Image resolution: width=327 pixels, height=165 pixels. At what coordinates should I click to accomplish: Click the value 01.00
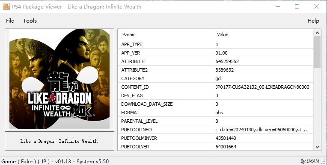[221, 53]
